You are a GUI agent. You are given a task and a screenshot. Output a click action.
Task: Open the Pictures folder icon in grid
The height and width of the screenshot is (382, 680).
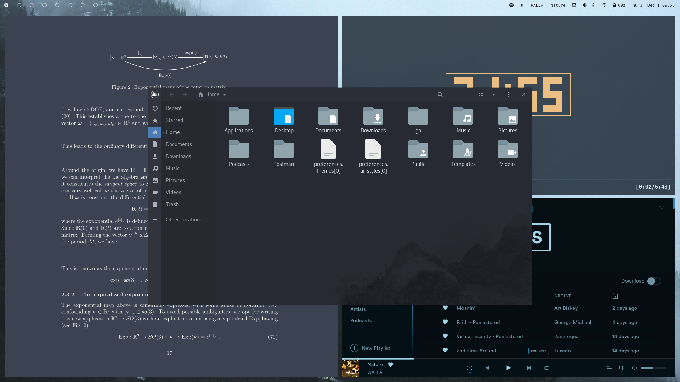coord(508,120)
